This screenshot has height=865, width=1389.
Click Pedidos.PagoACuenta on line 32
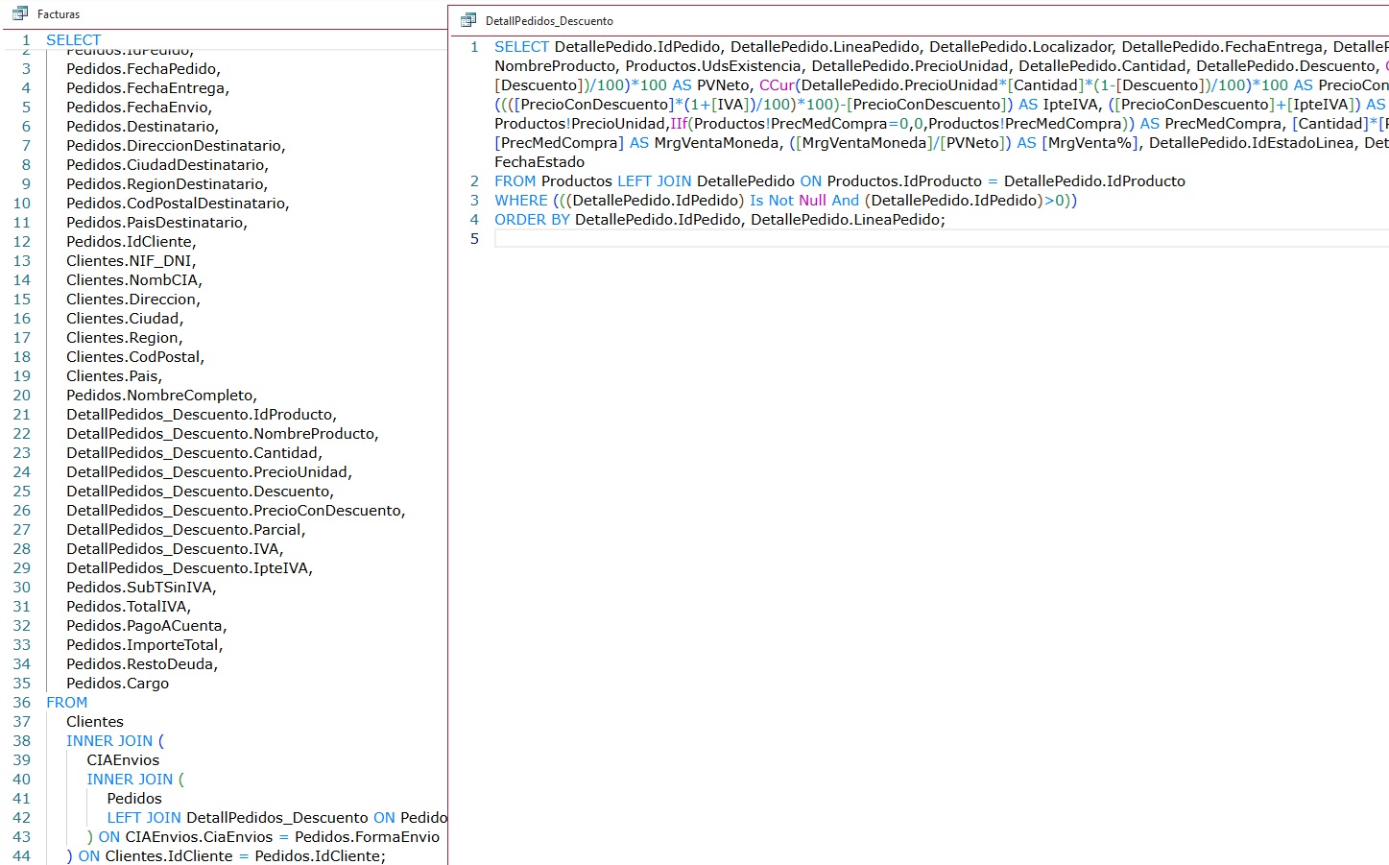point(147,625)
